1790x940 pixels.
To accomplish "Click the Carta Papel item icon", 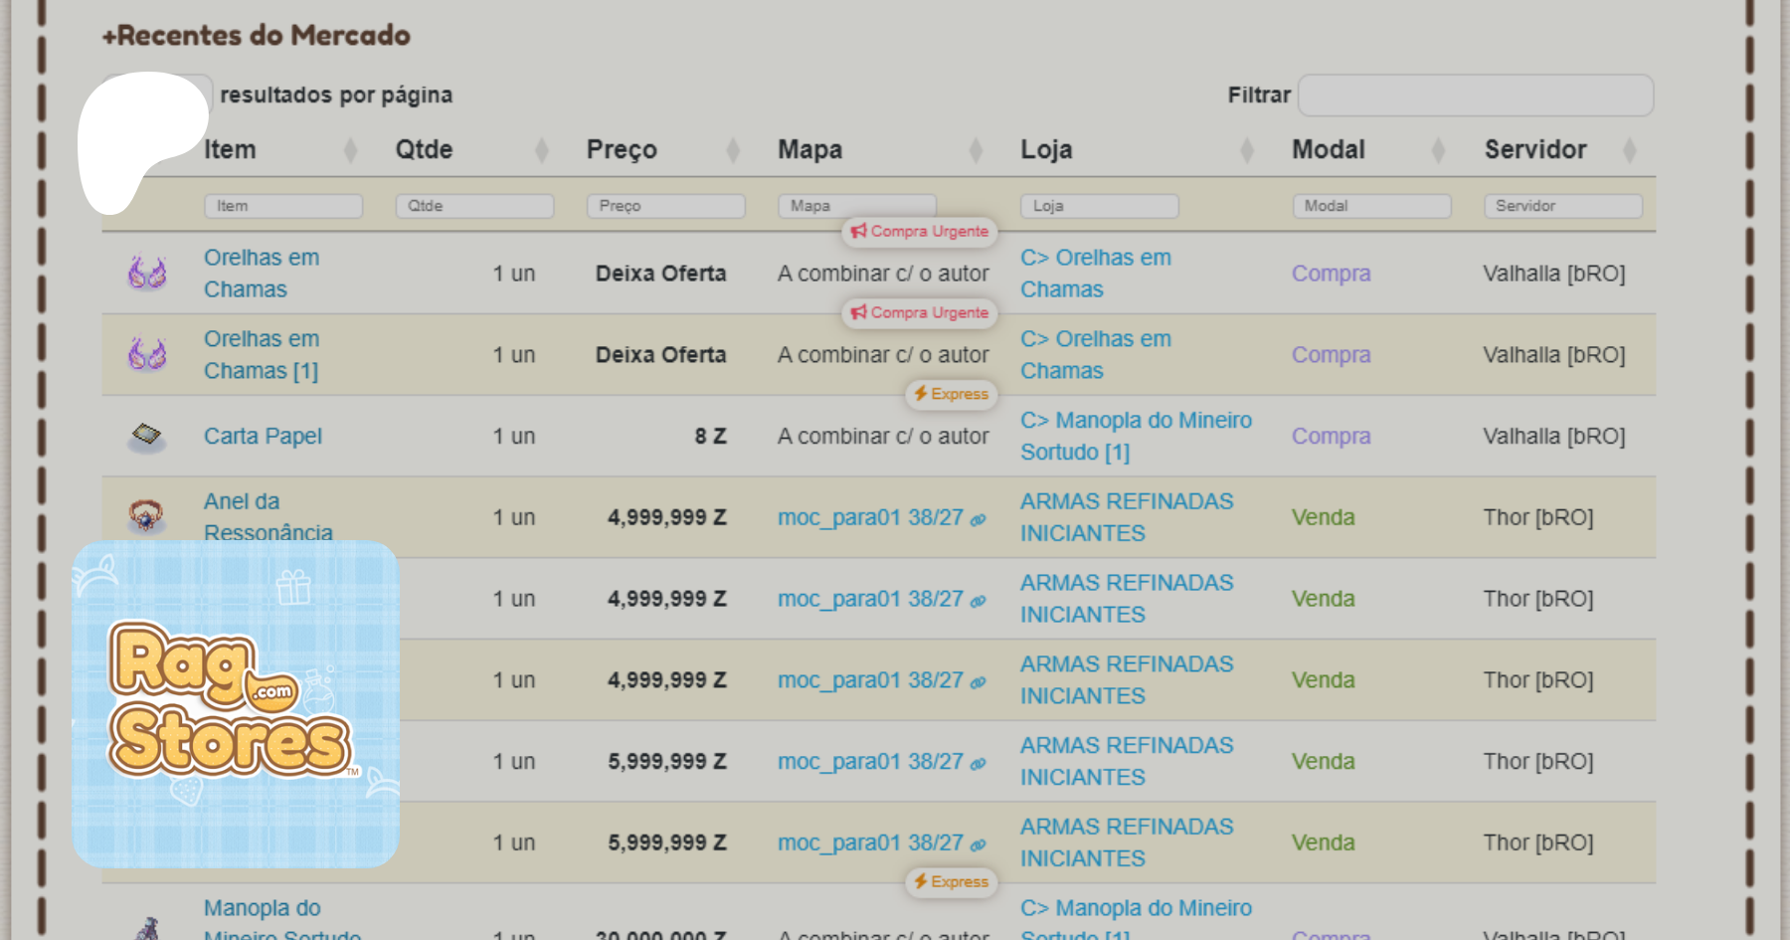I will 147,436.
